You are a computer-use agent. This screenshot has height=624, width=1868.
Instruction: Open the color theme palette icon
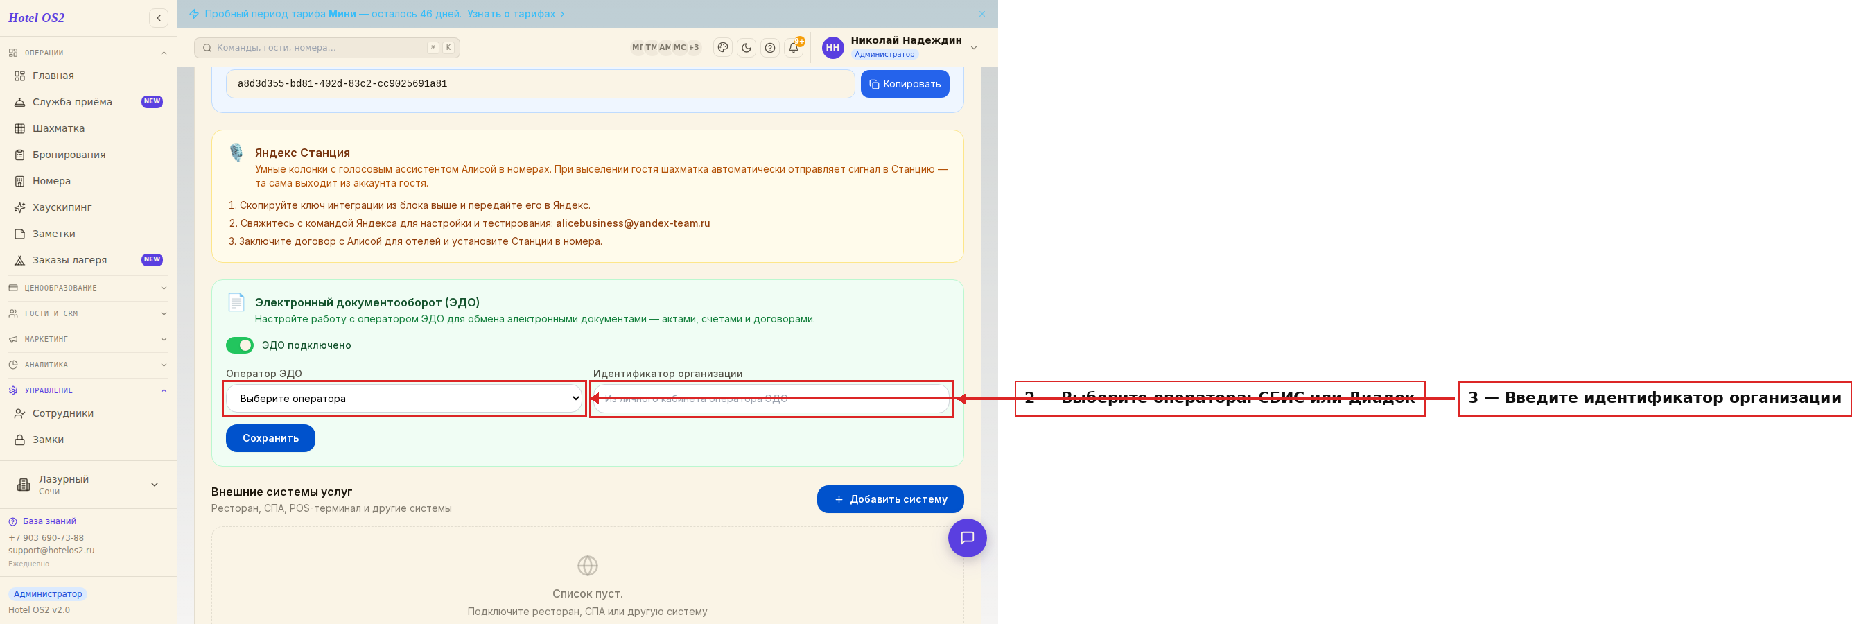723,48
